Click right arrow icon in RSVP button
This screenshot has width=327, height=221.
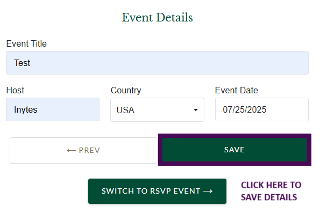(x=208, y=191)
